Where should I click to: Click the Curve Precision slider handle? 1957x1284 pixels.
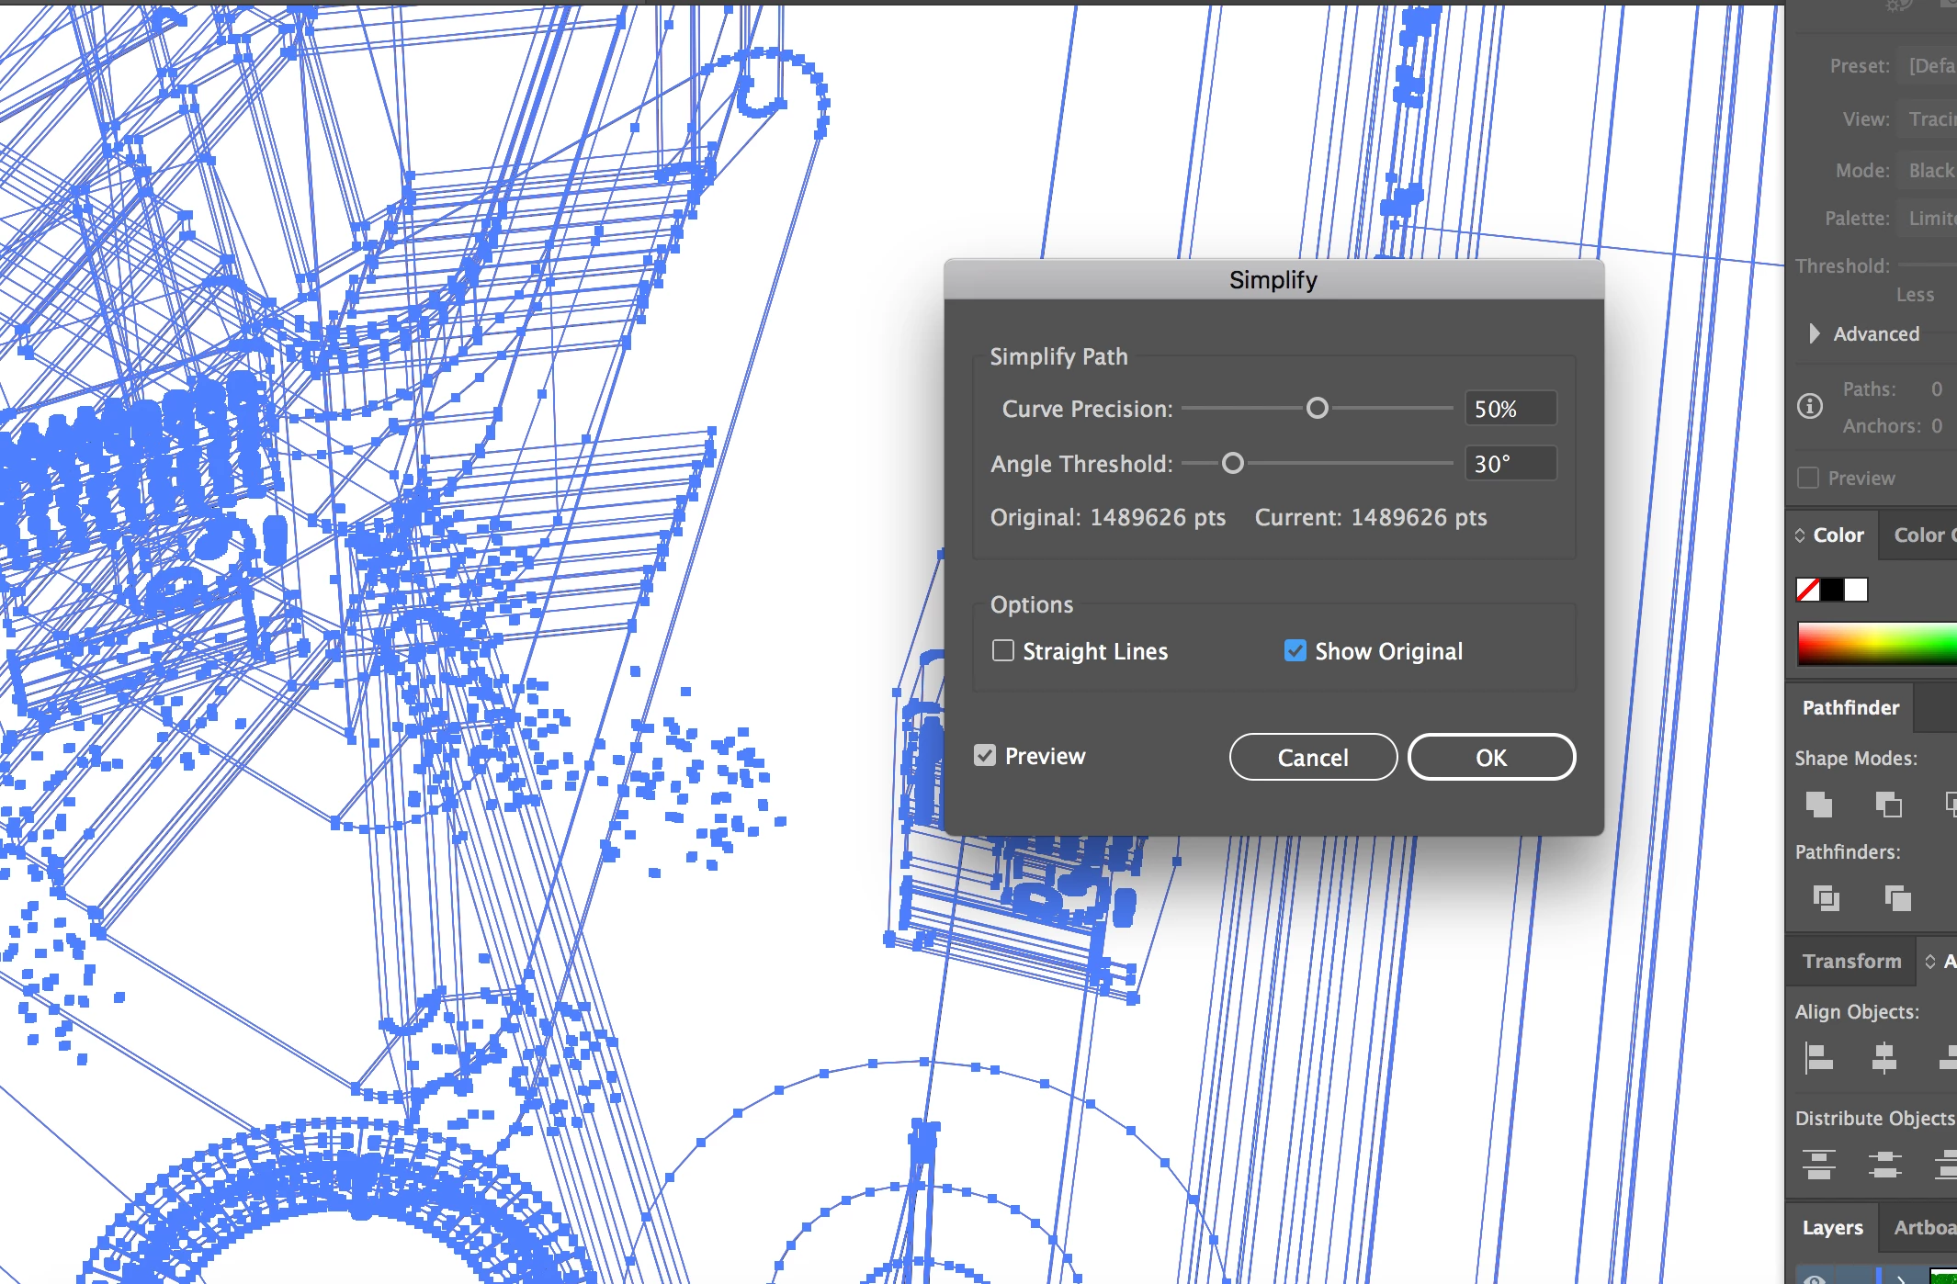(1317, 408)
